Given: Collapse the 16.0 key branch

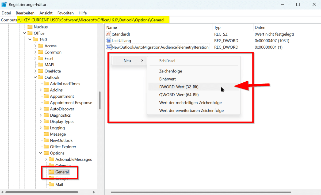Looking at the screenshot, I should [x=30, y=40].
